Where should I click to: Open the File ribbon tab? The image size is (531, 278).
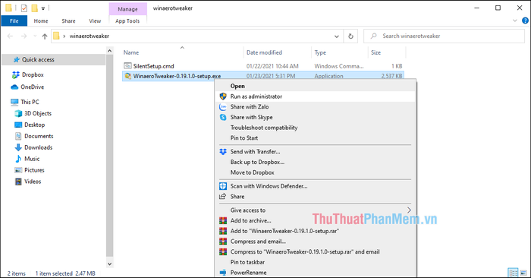(14, 21)
